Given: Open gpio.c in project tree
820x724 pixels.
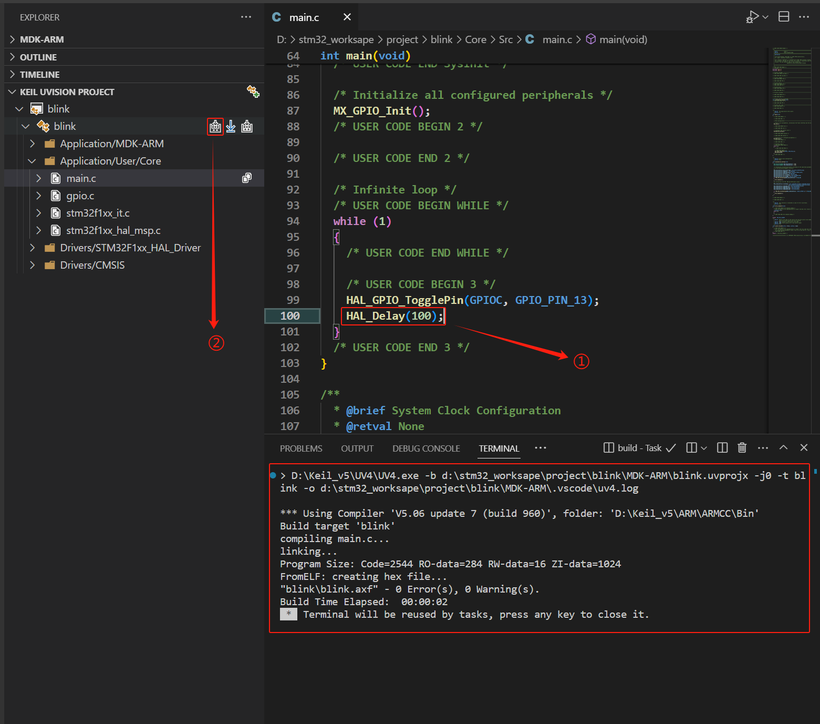Looking at the screenshot, I should point(80,196).
